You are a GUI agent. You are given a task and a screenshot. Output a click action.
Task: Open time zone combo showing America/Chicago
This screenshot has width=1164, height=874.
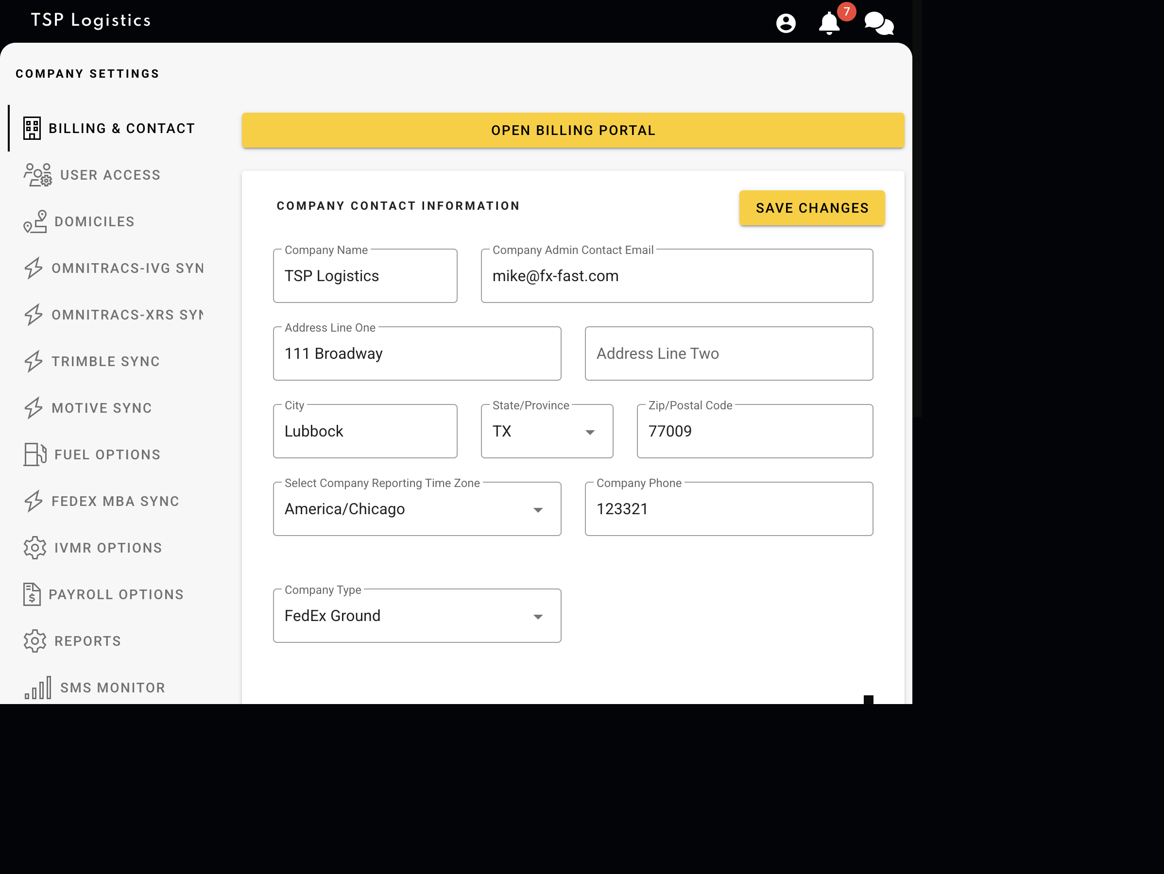417,509
